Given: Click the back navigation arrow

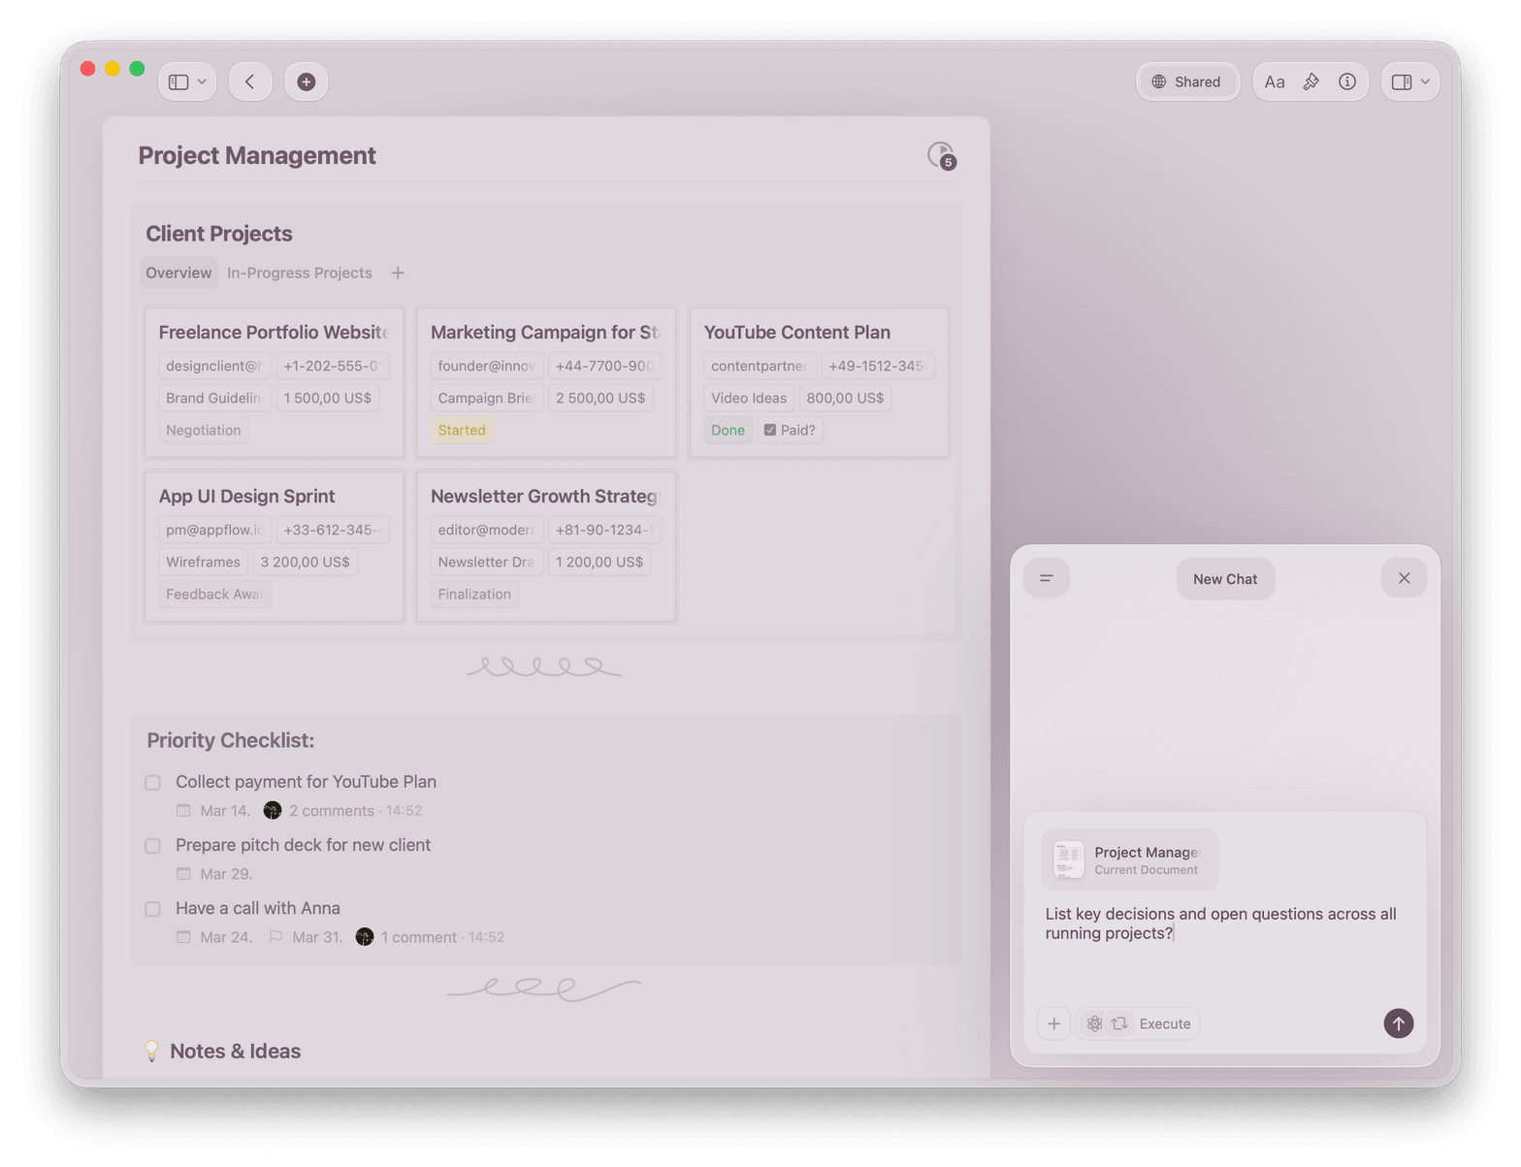Looking at the screenshot, I should coord(250,81).
